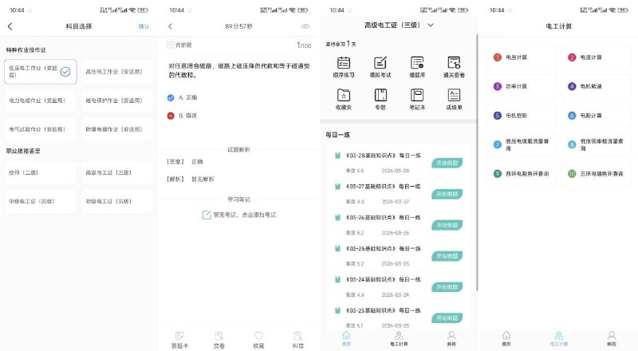The width and height of the screenshot is (638, 351).
Task: Tap 暂无笔记，点击添加笔记 to add a note
Action: point(239,215)
